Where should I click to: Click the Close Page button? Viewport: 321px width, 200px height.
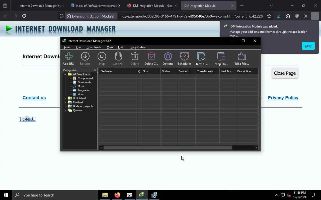285,73
